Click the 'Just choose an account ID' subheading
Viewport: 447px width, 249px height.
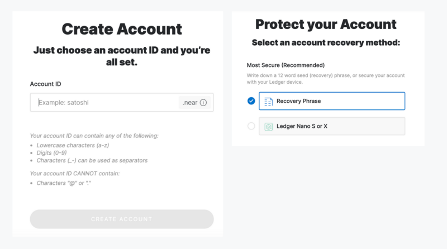tap(122, 56)
